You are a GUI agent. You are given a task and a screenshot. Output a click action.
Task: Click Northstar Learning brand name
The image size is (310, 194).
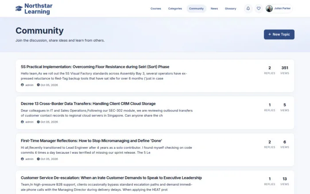coord(39,8)
